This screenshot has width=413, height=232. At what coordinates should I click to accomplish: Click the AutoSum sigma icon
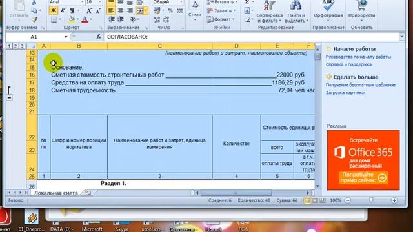point(247,2)
